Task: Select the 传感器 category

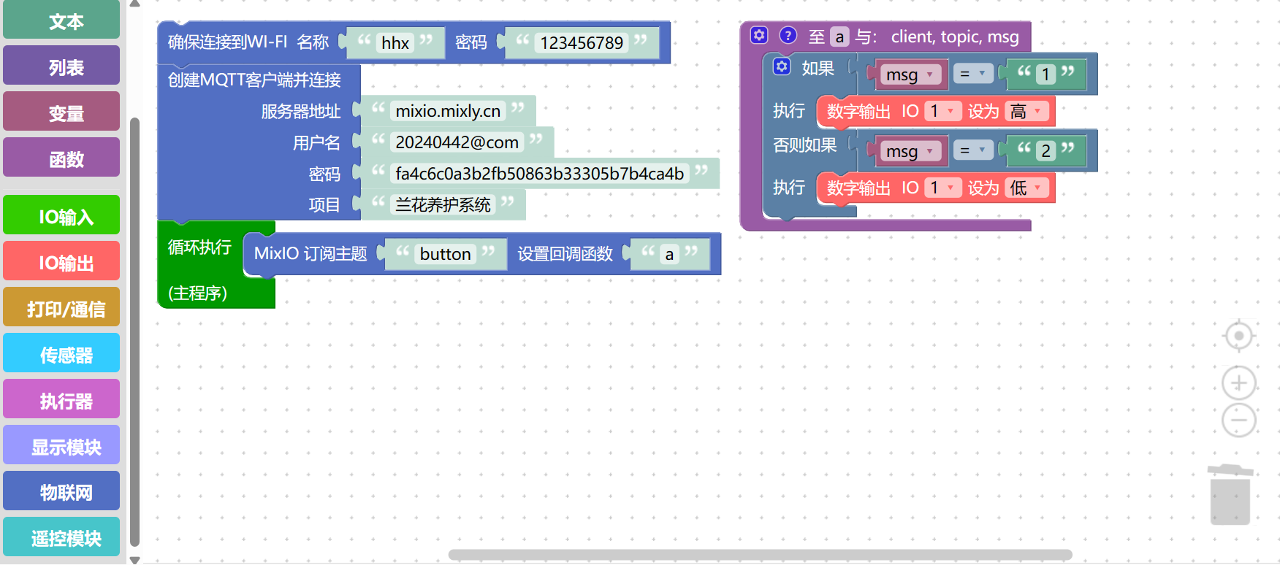Action: pyautogui.click(x=61, y=353)
